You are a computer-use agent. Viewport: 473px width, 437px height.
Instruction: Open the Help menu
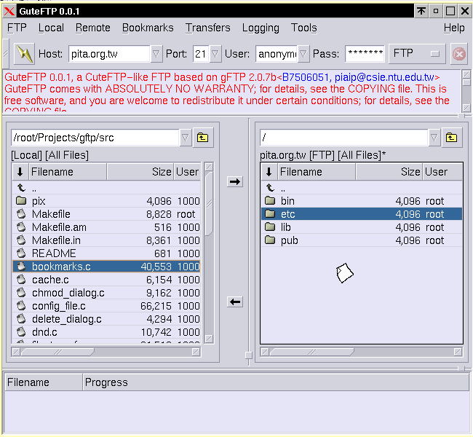tap(454, 28)
